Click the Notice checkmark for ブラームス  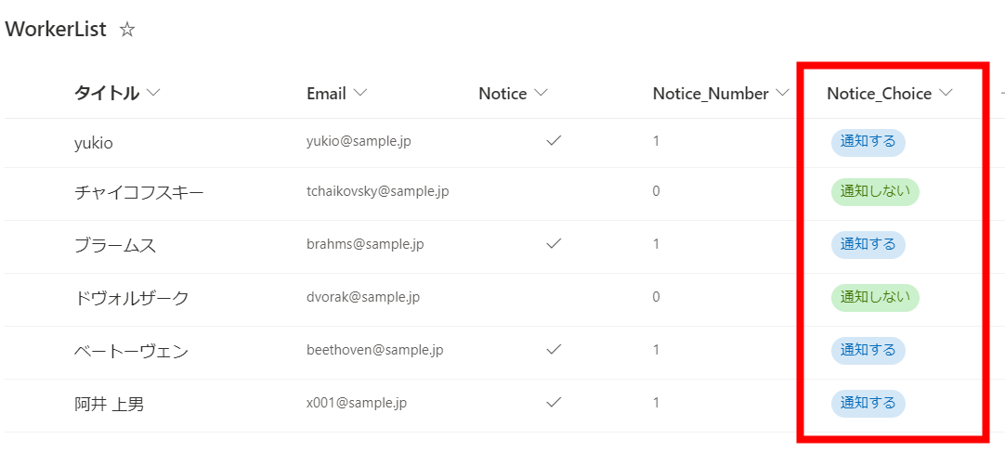click(555, 244)
